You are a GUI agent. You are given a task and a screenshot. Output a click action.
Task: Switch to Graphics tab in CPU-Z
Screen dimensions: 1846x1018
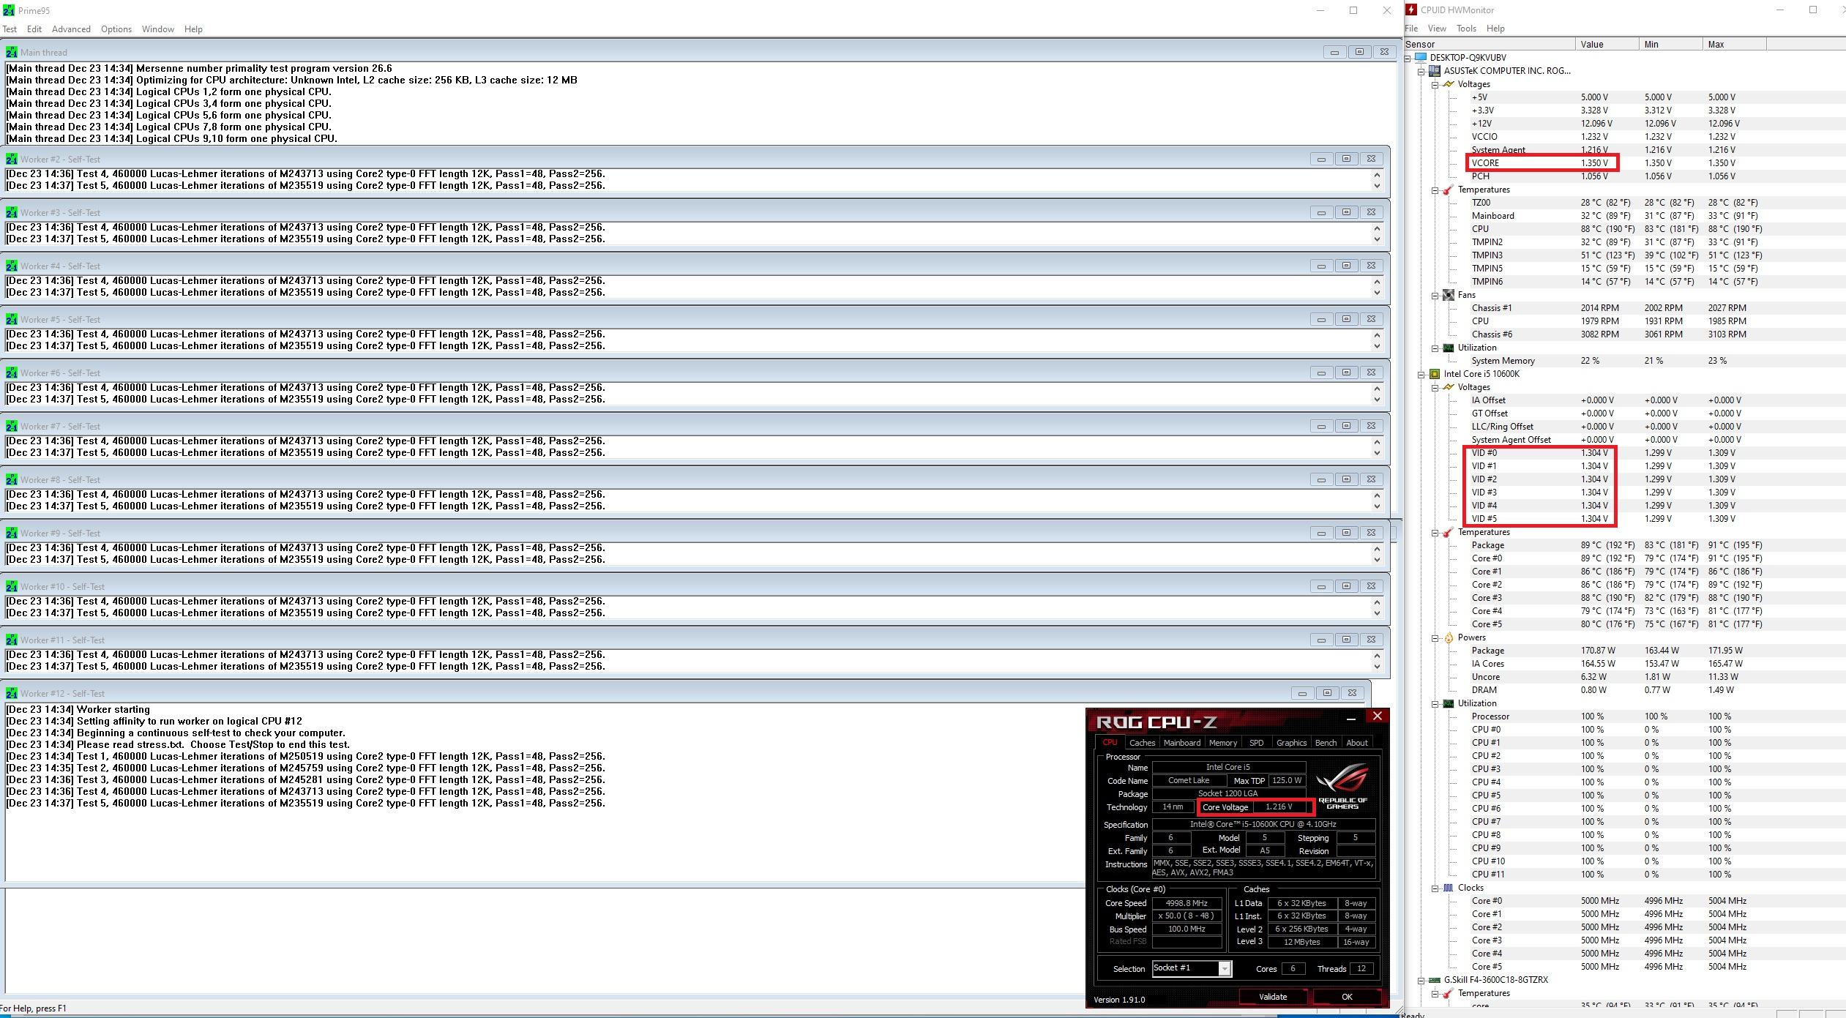click(x=1291, y=743)
